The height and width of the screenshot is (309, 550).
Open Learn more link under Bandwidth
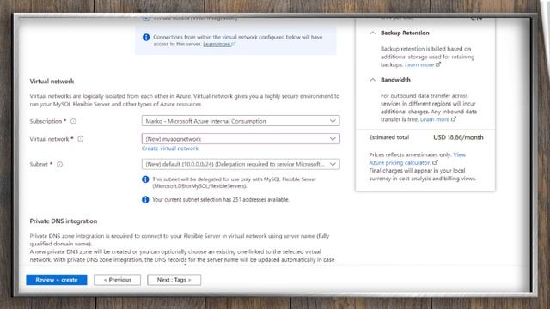pyautogui.click(x=437, y=119)
